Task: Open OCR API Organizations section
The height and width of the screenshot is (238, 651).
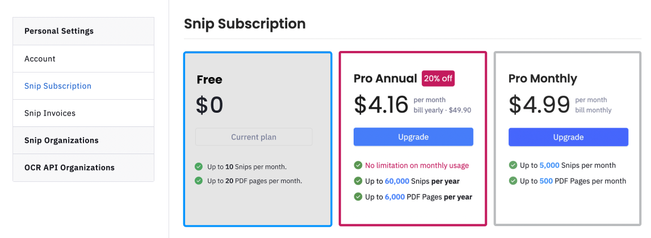Action: (x=83, y=168)
